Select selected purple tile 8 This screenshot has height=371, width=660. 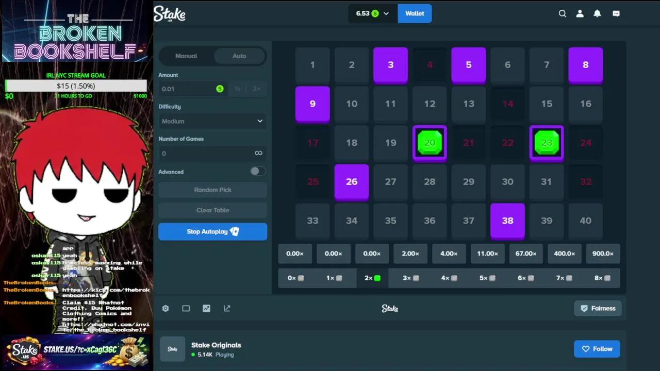tap(585, 65)
